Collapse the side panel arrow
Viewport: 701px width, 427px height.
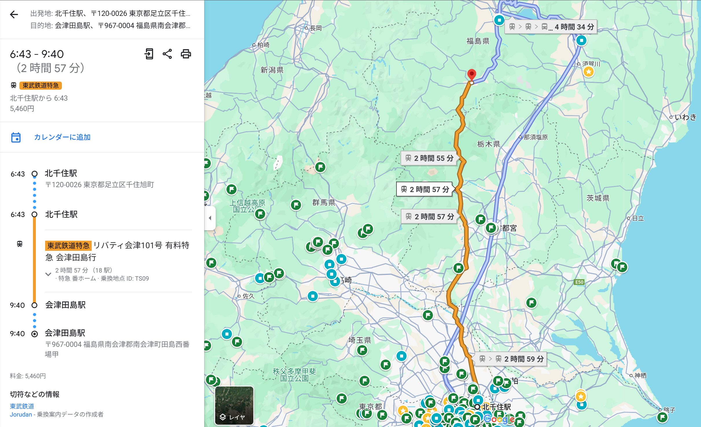click(210, 218)
